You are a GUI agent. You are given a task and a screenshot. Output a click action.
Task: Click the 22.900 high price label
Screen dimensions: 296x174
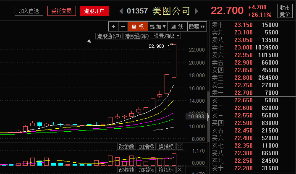click(156, 46)
